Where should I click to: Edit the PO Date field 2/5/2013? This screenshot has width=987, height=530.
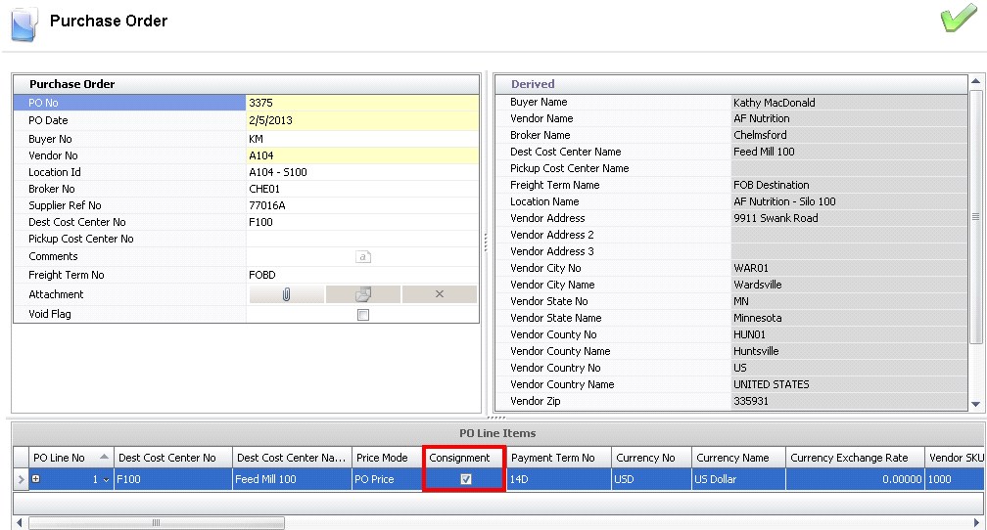(362, 120)
